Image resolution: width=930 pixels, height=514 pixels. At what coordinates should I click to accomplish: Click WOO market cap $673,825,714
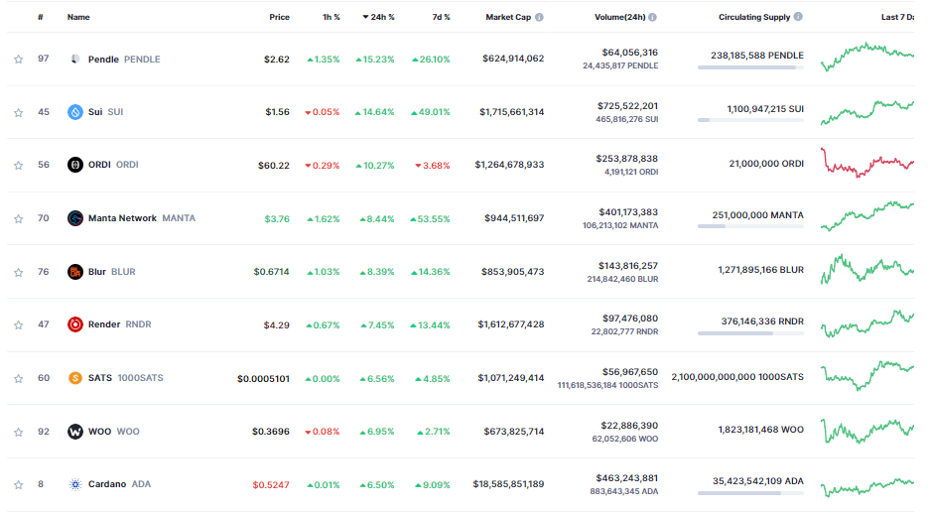point(514,431)
